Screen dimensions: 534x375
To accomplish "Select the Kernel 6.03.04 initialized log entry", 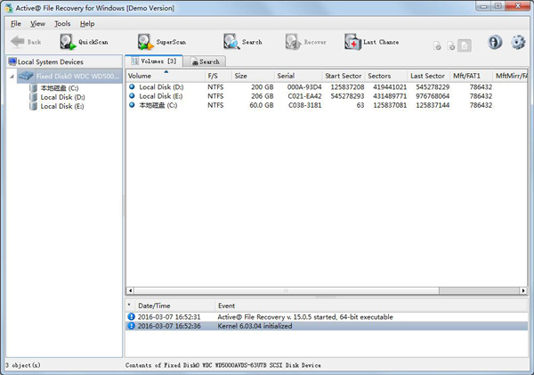I will pos(327,326).
